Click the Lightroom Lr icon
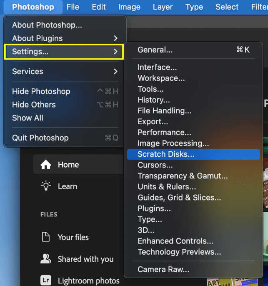This screenshot has width=268, height=286. [x=46, y=280]
